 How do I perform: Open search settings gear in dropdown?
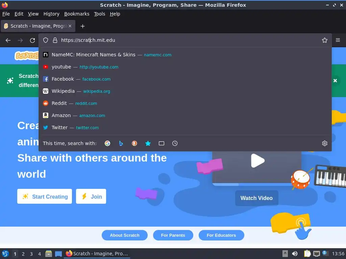(x=324, y=143)
